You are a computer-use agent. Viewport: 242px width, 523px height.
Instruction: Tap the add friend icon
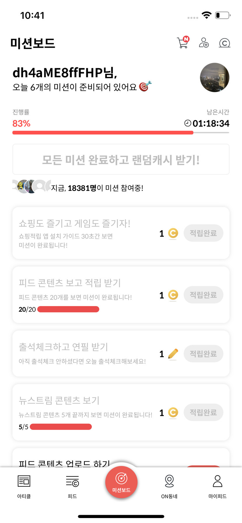pos(204,43)
